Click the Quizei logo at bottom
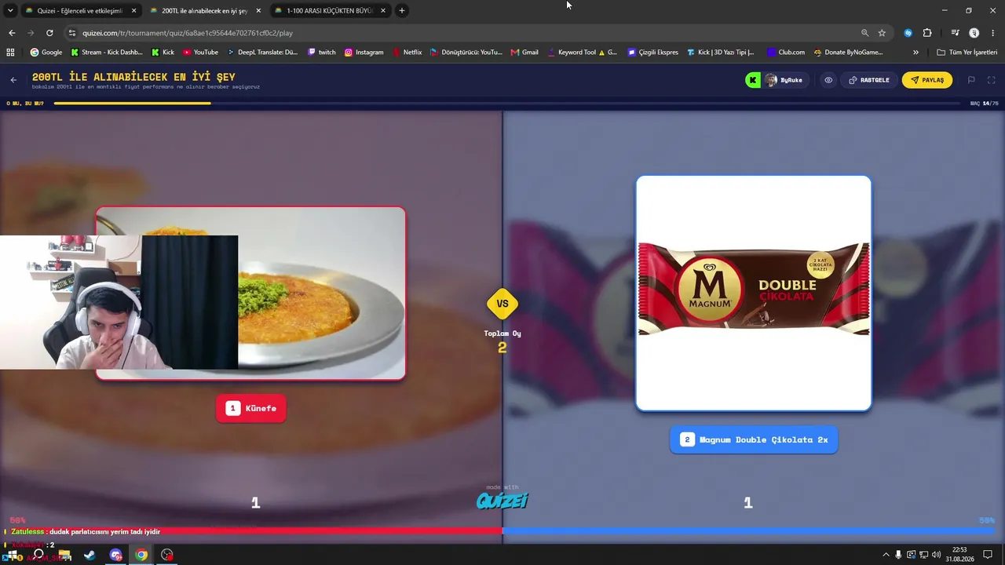Viewport: 1005px width, 565px height. pyautogui.click(x=502, y=500)
